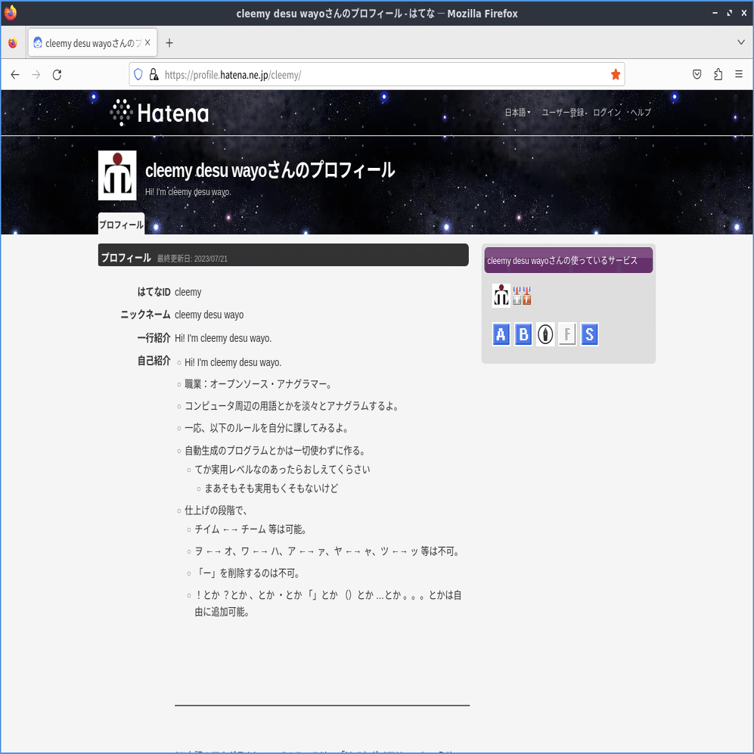Open Hatena Fotolife F service icon
The width and height of the screenshot is (754, 754).
(x=567, y=334)
